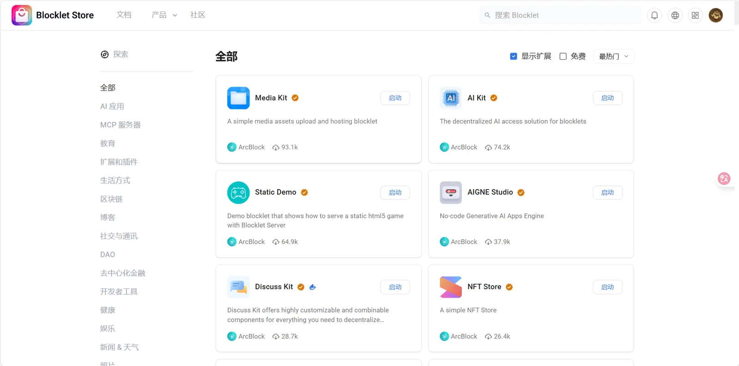Open the notifications bell
The image size is (739, 366).
click(x=654, y=15)
